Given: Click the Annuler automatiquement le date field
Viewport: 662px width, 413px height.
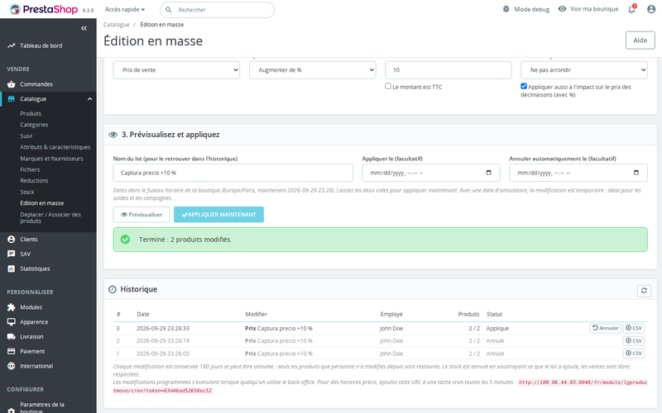Looking at the screenshot, I should tap(578, 173).
